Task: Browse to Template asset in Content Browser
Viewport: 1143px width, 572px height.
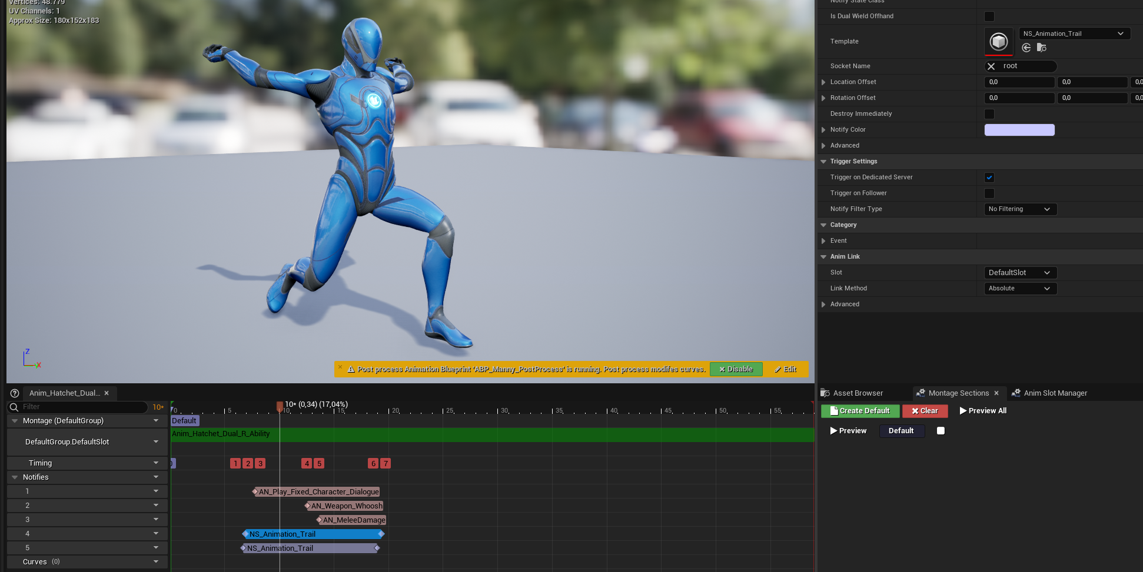Action: 1041,48
